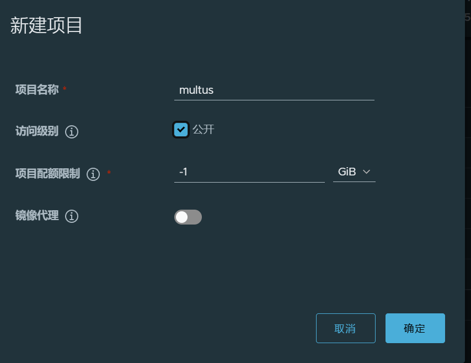Open the GiB unit dropdown
The height and width of the screenshot is (363, 471).
(x=354, y=172)
